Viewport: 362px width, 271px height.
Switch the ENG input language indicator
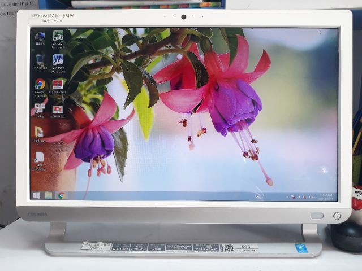(x=311, y=196)
